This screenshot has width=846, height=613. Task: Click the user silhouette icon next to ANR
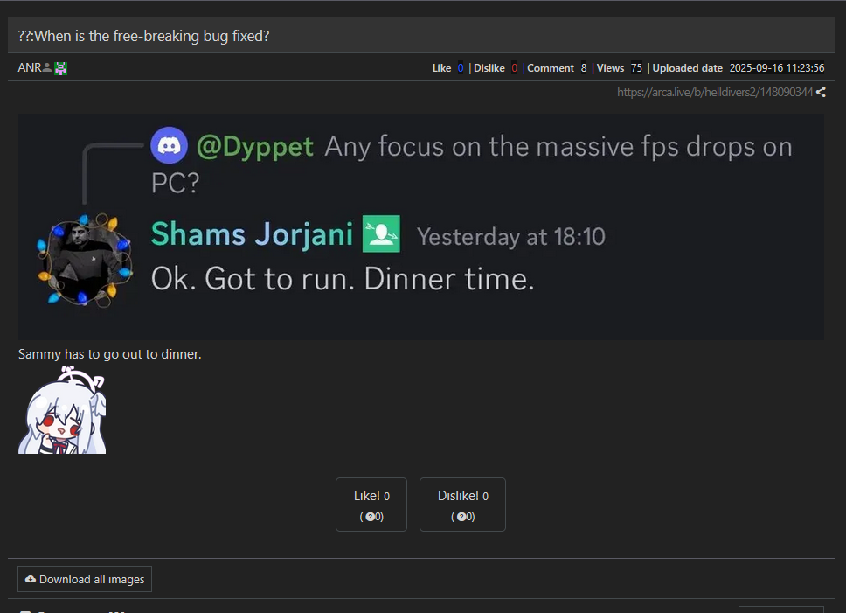click(47, 67)
